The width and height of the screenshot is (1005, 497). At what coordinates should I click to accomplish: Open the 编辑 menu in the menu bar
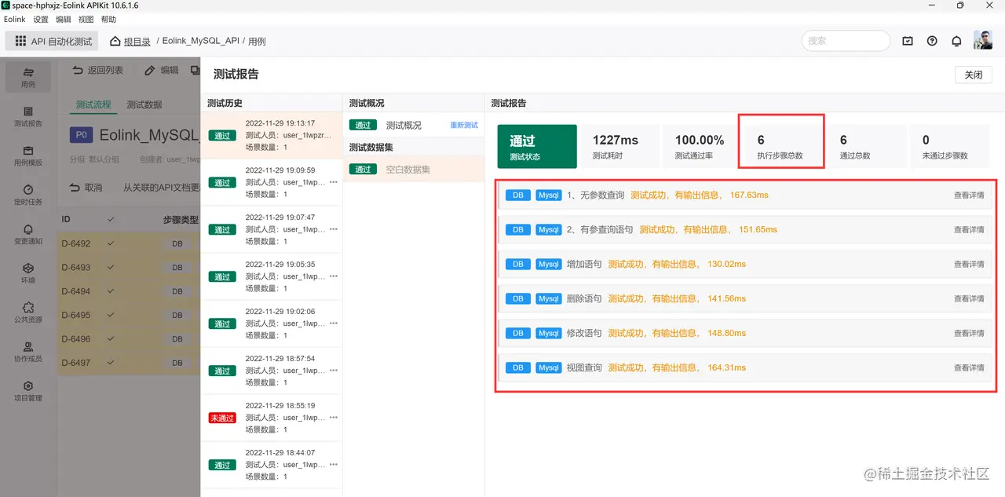(64, 20)
